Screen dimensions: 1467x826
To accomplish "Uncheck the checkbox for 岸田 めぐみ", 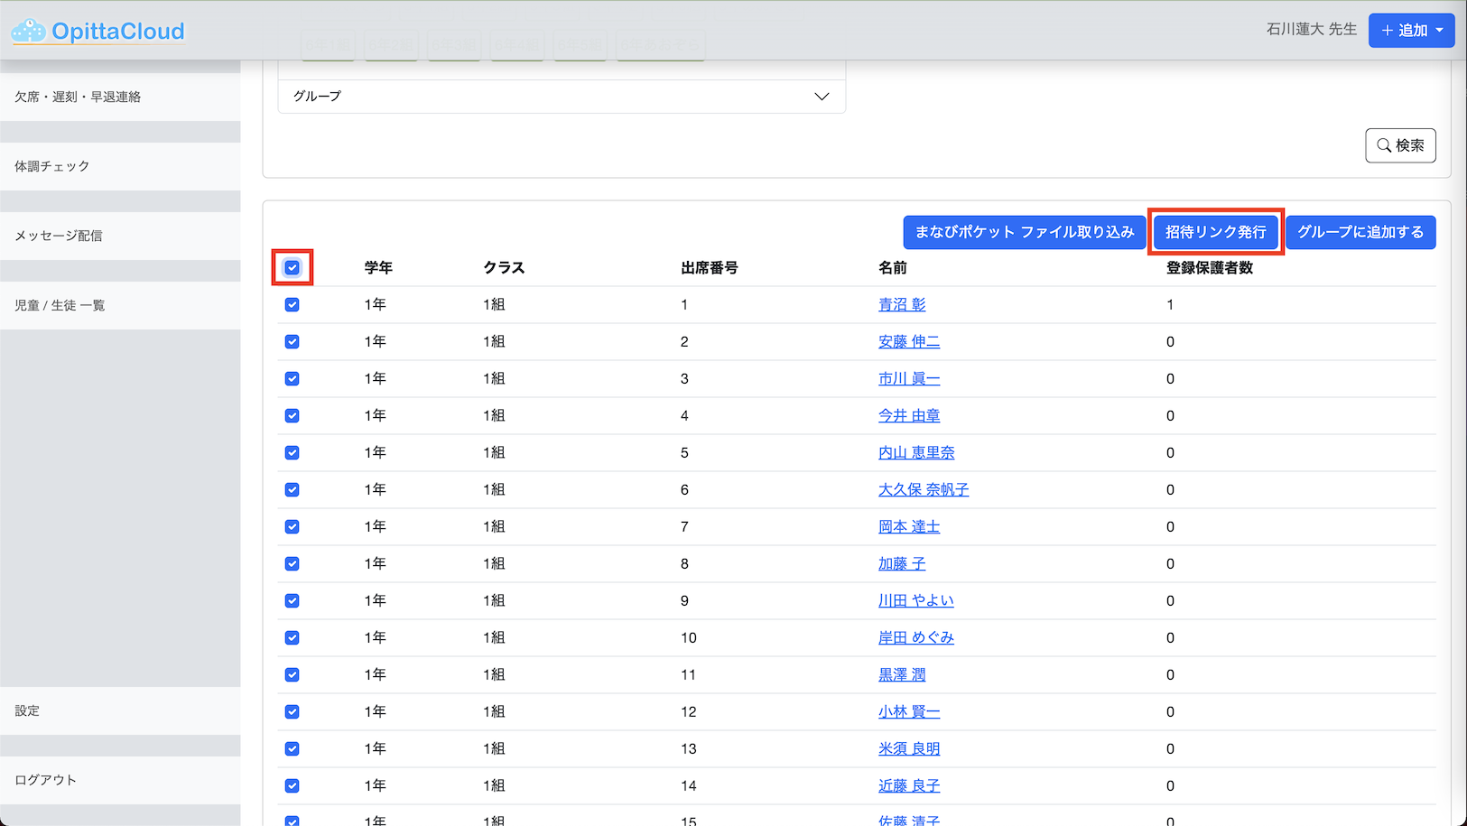I will (x=292, y=637).
